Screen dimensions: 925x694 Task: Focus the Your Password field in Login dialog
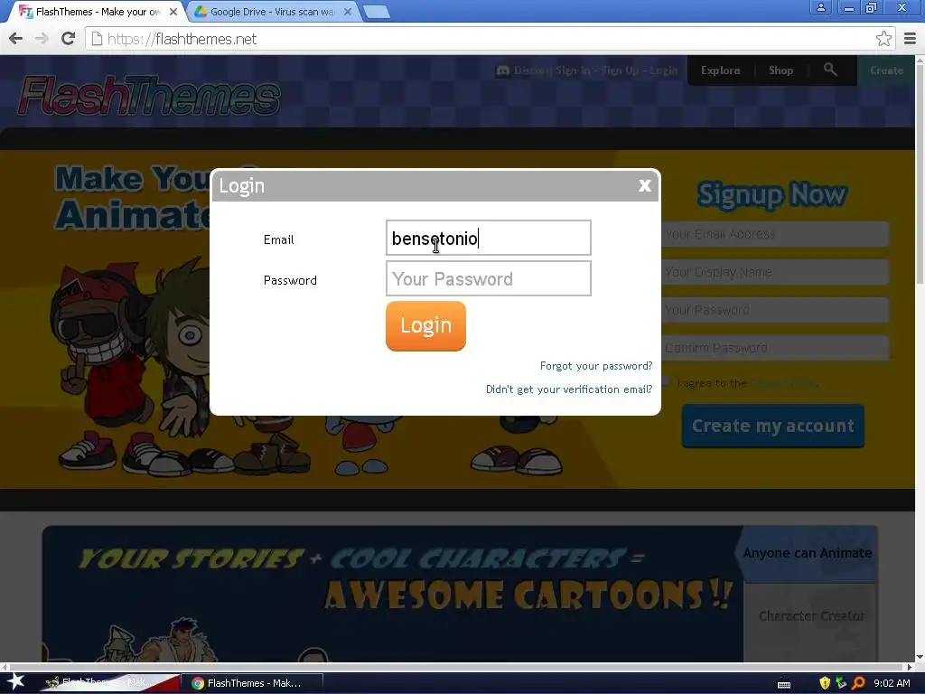[488, 278]
